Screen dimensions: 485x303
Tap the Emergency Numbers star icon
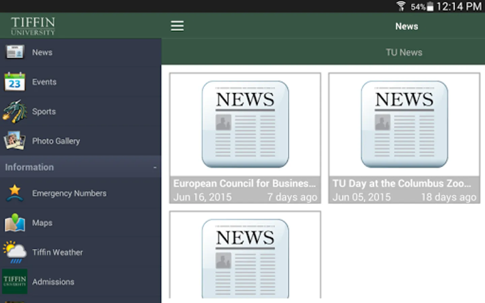coord(15,193)
